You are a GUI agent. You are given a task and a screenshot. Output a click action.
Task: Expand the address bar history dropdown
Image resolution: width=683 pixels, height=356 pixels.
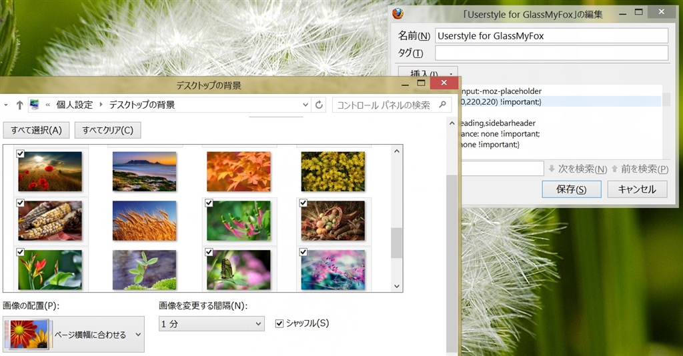tap(305, 105)
